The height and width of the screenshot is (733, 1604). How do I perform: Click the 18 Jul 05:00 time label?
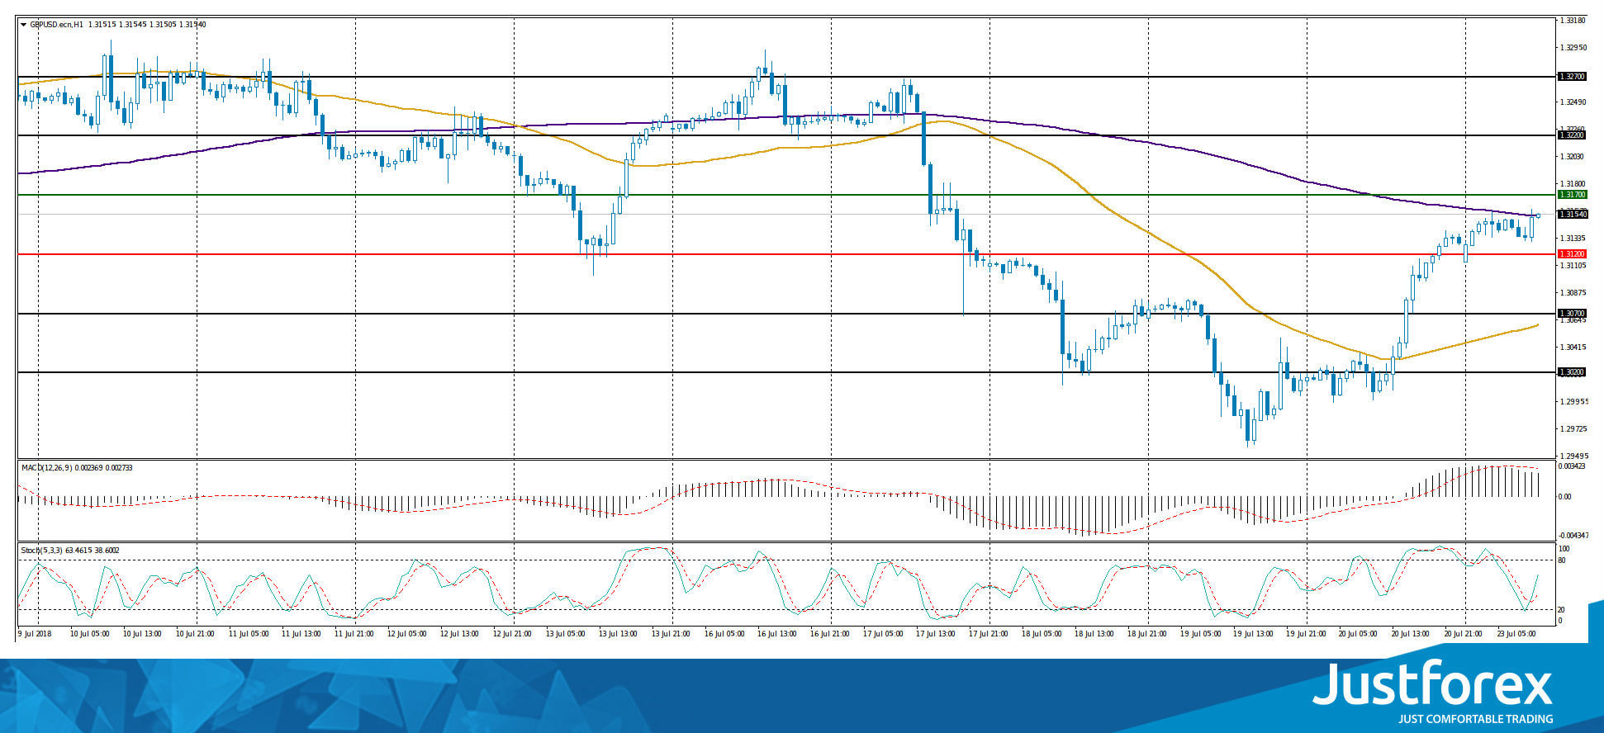(1042, 634)
